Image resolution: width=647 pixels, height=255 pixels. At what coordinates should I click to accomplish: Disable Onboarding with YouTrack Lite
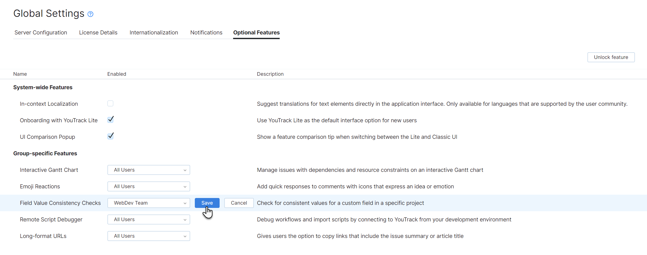(110, 119)
